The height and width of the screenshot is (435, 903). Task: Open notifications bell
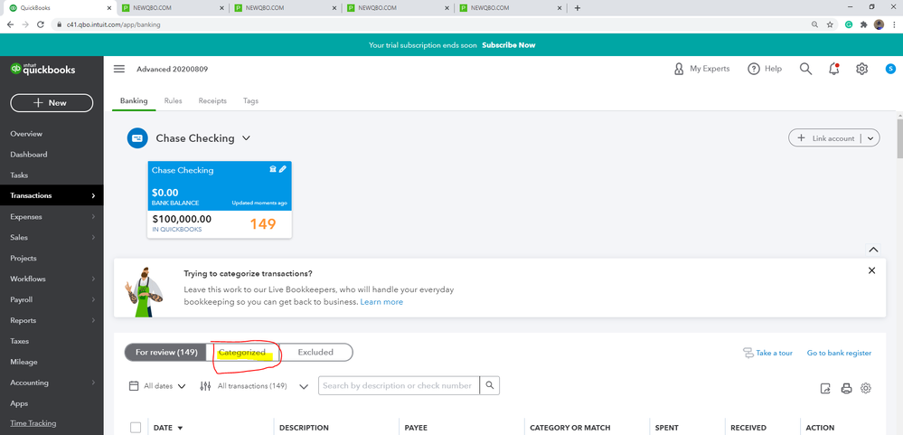(x=833, y=69)
